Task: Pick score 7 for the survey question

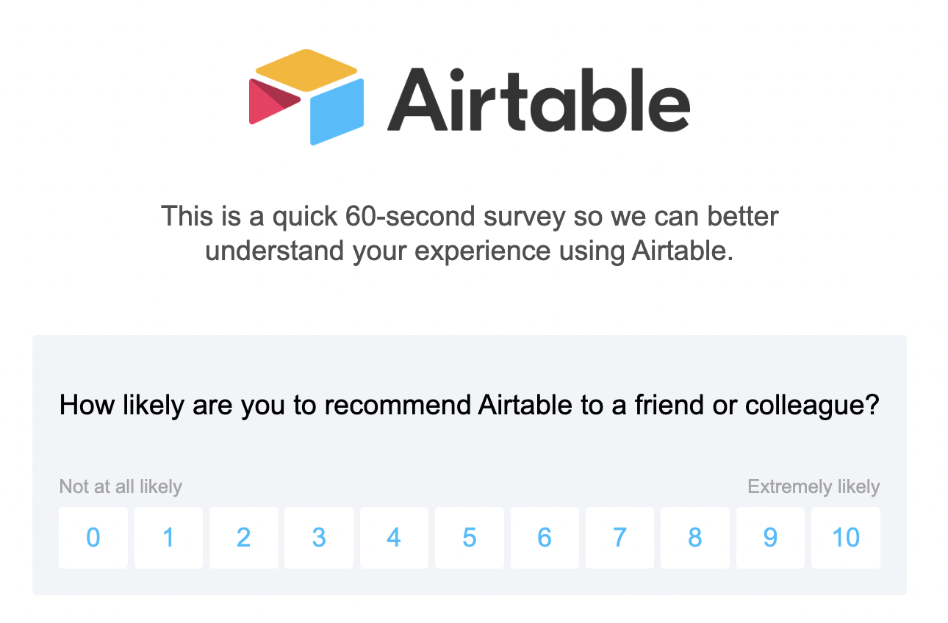Action: point(620,538)
